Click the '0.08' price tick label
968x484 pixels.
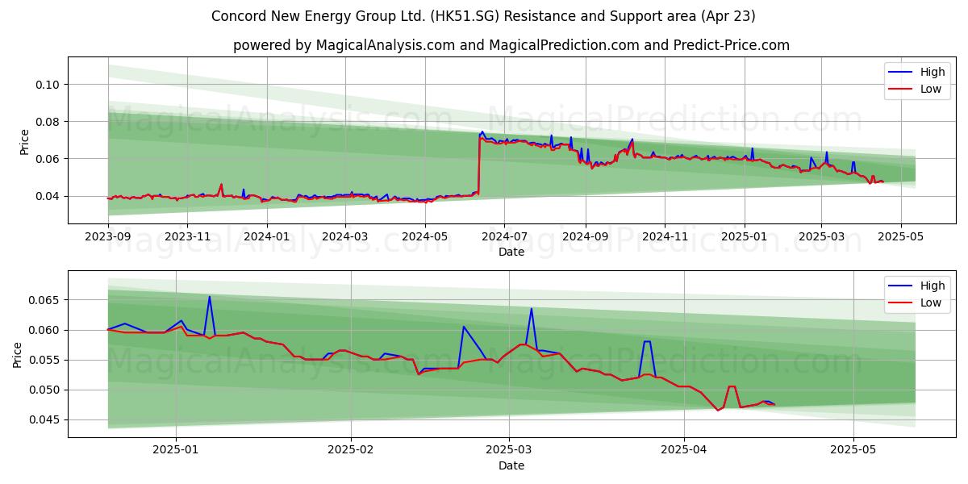(48, 122)
